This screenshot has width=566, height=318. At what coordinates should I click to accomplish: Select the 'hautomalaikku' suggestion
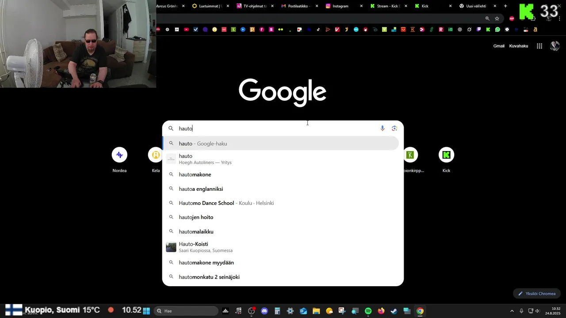coord(281,231)
